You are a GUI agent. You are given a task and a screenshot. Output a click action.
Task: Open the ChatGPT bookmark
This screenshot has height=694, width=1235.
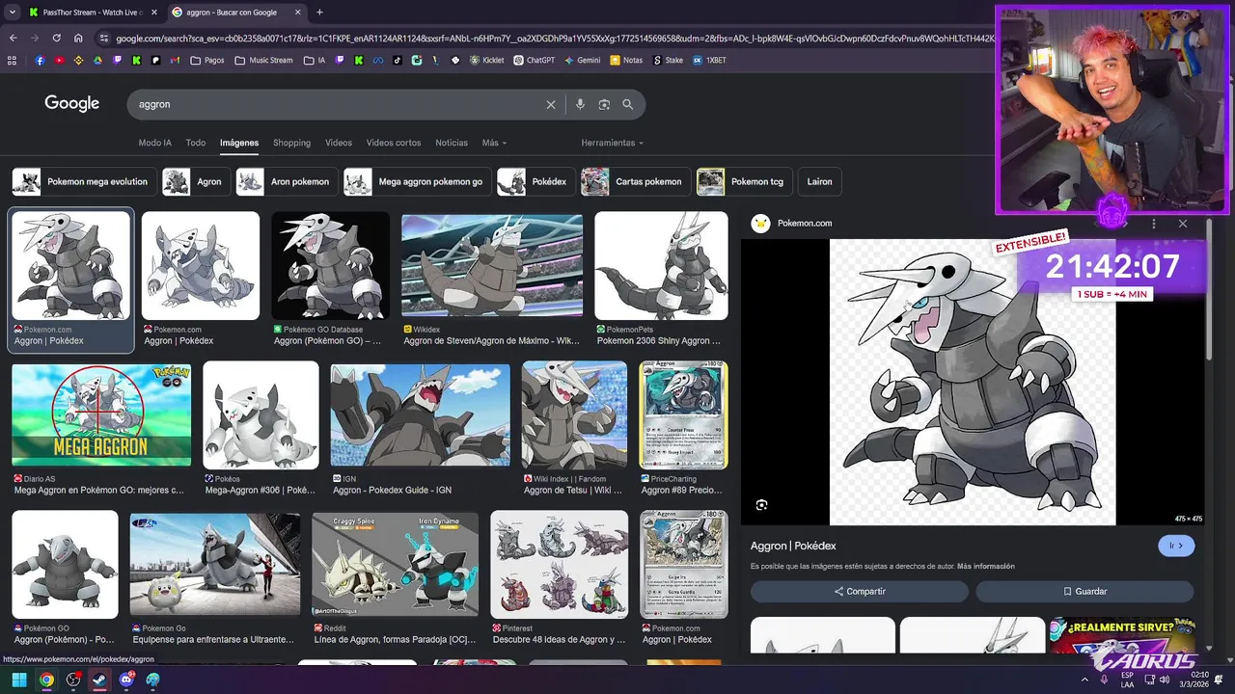(x=534, y=60)
